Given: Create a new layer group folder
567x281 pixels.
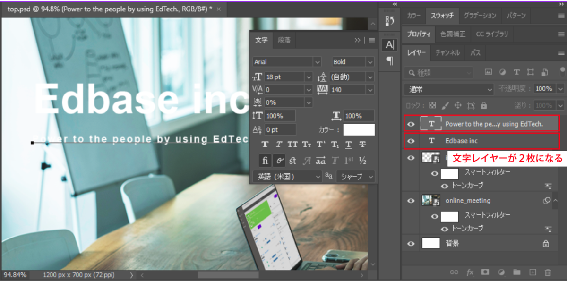Looking at the screenshot, I should tap(517, 272).
